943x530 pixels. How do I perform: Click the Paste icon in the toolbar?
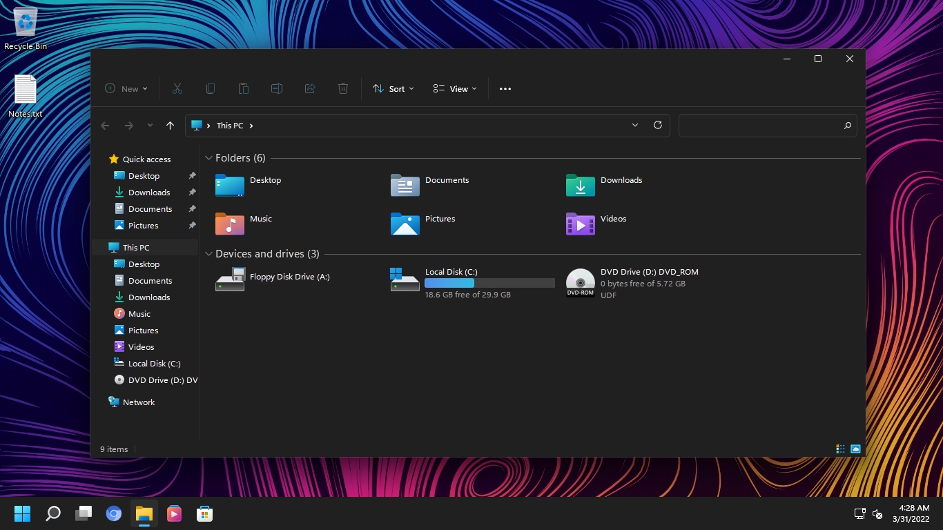243,88
